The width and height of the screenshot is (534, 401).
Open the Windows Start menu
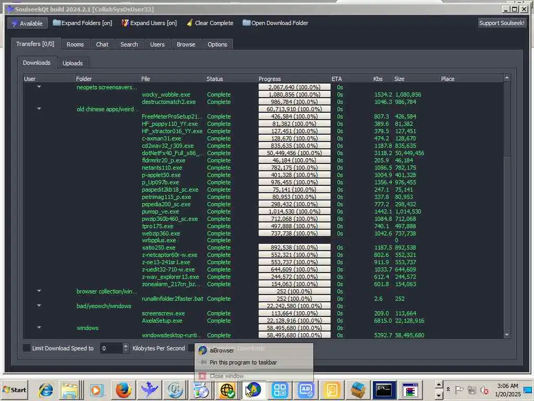(14, 390)
